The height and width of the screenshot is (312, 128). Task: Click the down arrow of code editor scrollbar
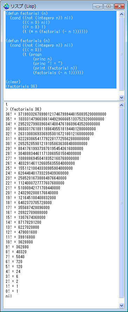tap(122, 98)
